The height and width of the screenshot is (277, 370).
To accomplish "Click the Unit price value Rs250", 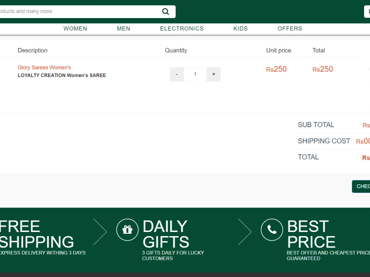I will point(276,69).
